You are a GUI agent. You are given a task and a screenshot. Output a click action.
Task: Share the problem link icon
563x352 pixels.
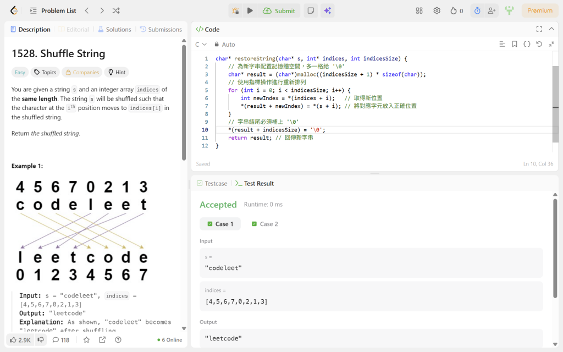pos(102,340)
